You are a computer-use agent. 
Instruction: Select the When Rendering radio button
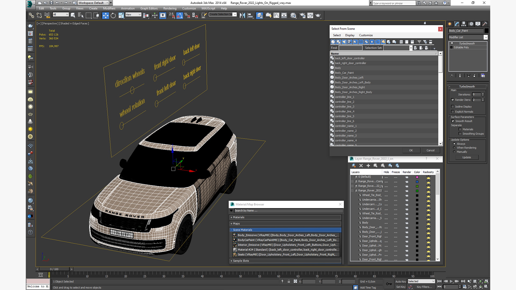click(454, 148)
